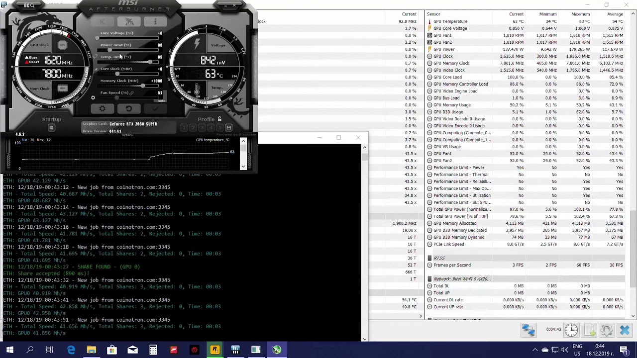Image resolution: width=637 pixels, height=358 pixels.
Task: Toggle the Startup Windows logo button
Action: click(51, 128)
